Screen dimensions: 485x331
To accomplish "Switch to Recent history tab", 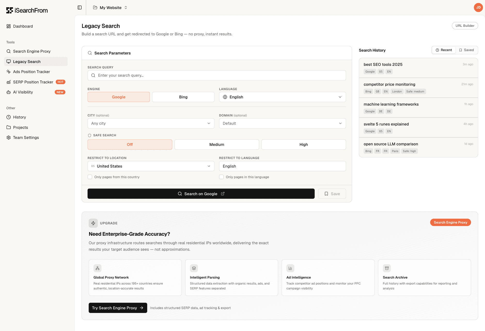I will click(444, 50).
